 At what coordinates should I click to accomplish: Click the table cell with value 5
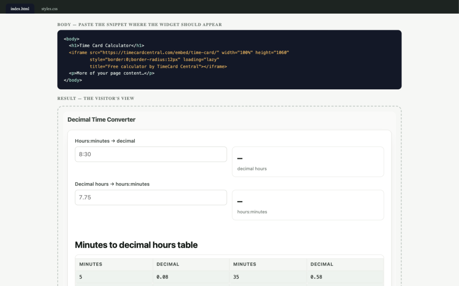114,277
